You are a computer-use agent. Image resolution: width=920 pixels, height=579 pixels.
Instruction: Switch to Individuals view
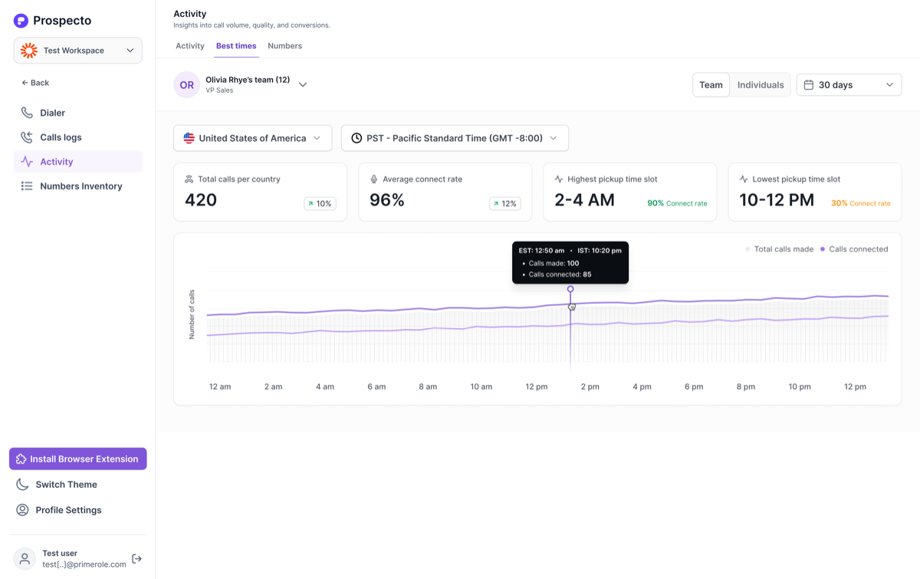pos(761,85)
